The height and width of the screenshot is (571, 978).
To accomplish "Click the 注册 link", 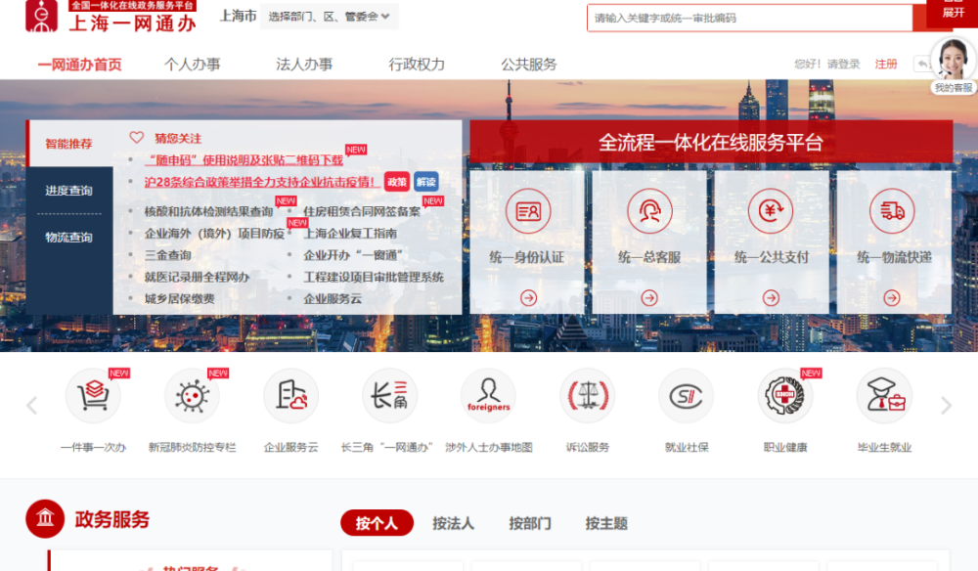I will tap(886, 63).
